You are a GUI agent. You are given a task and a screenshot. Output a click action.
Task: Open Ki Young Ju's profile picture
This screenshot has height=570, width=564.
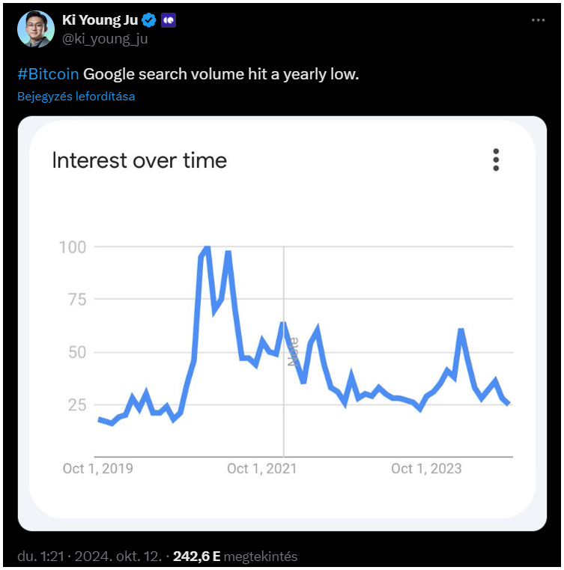tap(36, 29)
